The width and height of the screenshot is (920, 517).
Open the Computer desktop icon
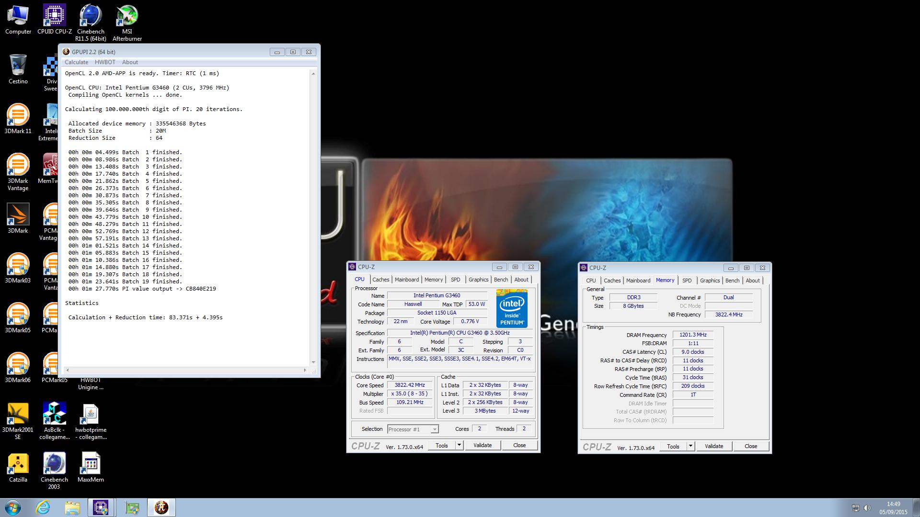coord(18,20)
